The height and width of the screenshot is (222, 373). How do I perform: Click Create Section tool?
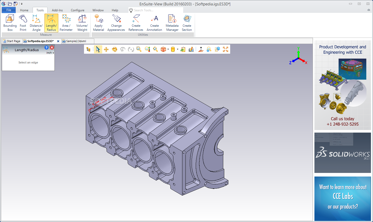(187, 23)
